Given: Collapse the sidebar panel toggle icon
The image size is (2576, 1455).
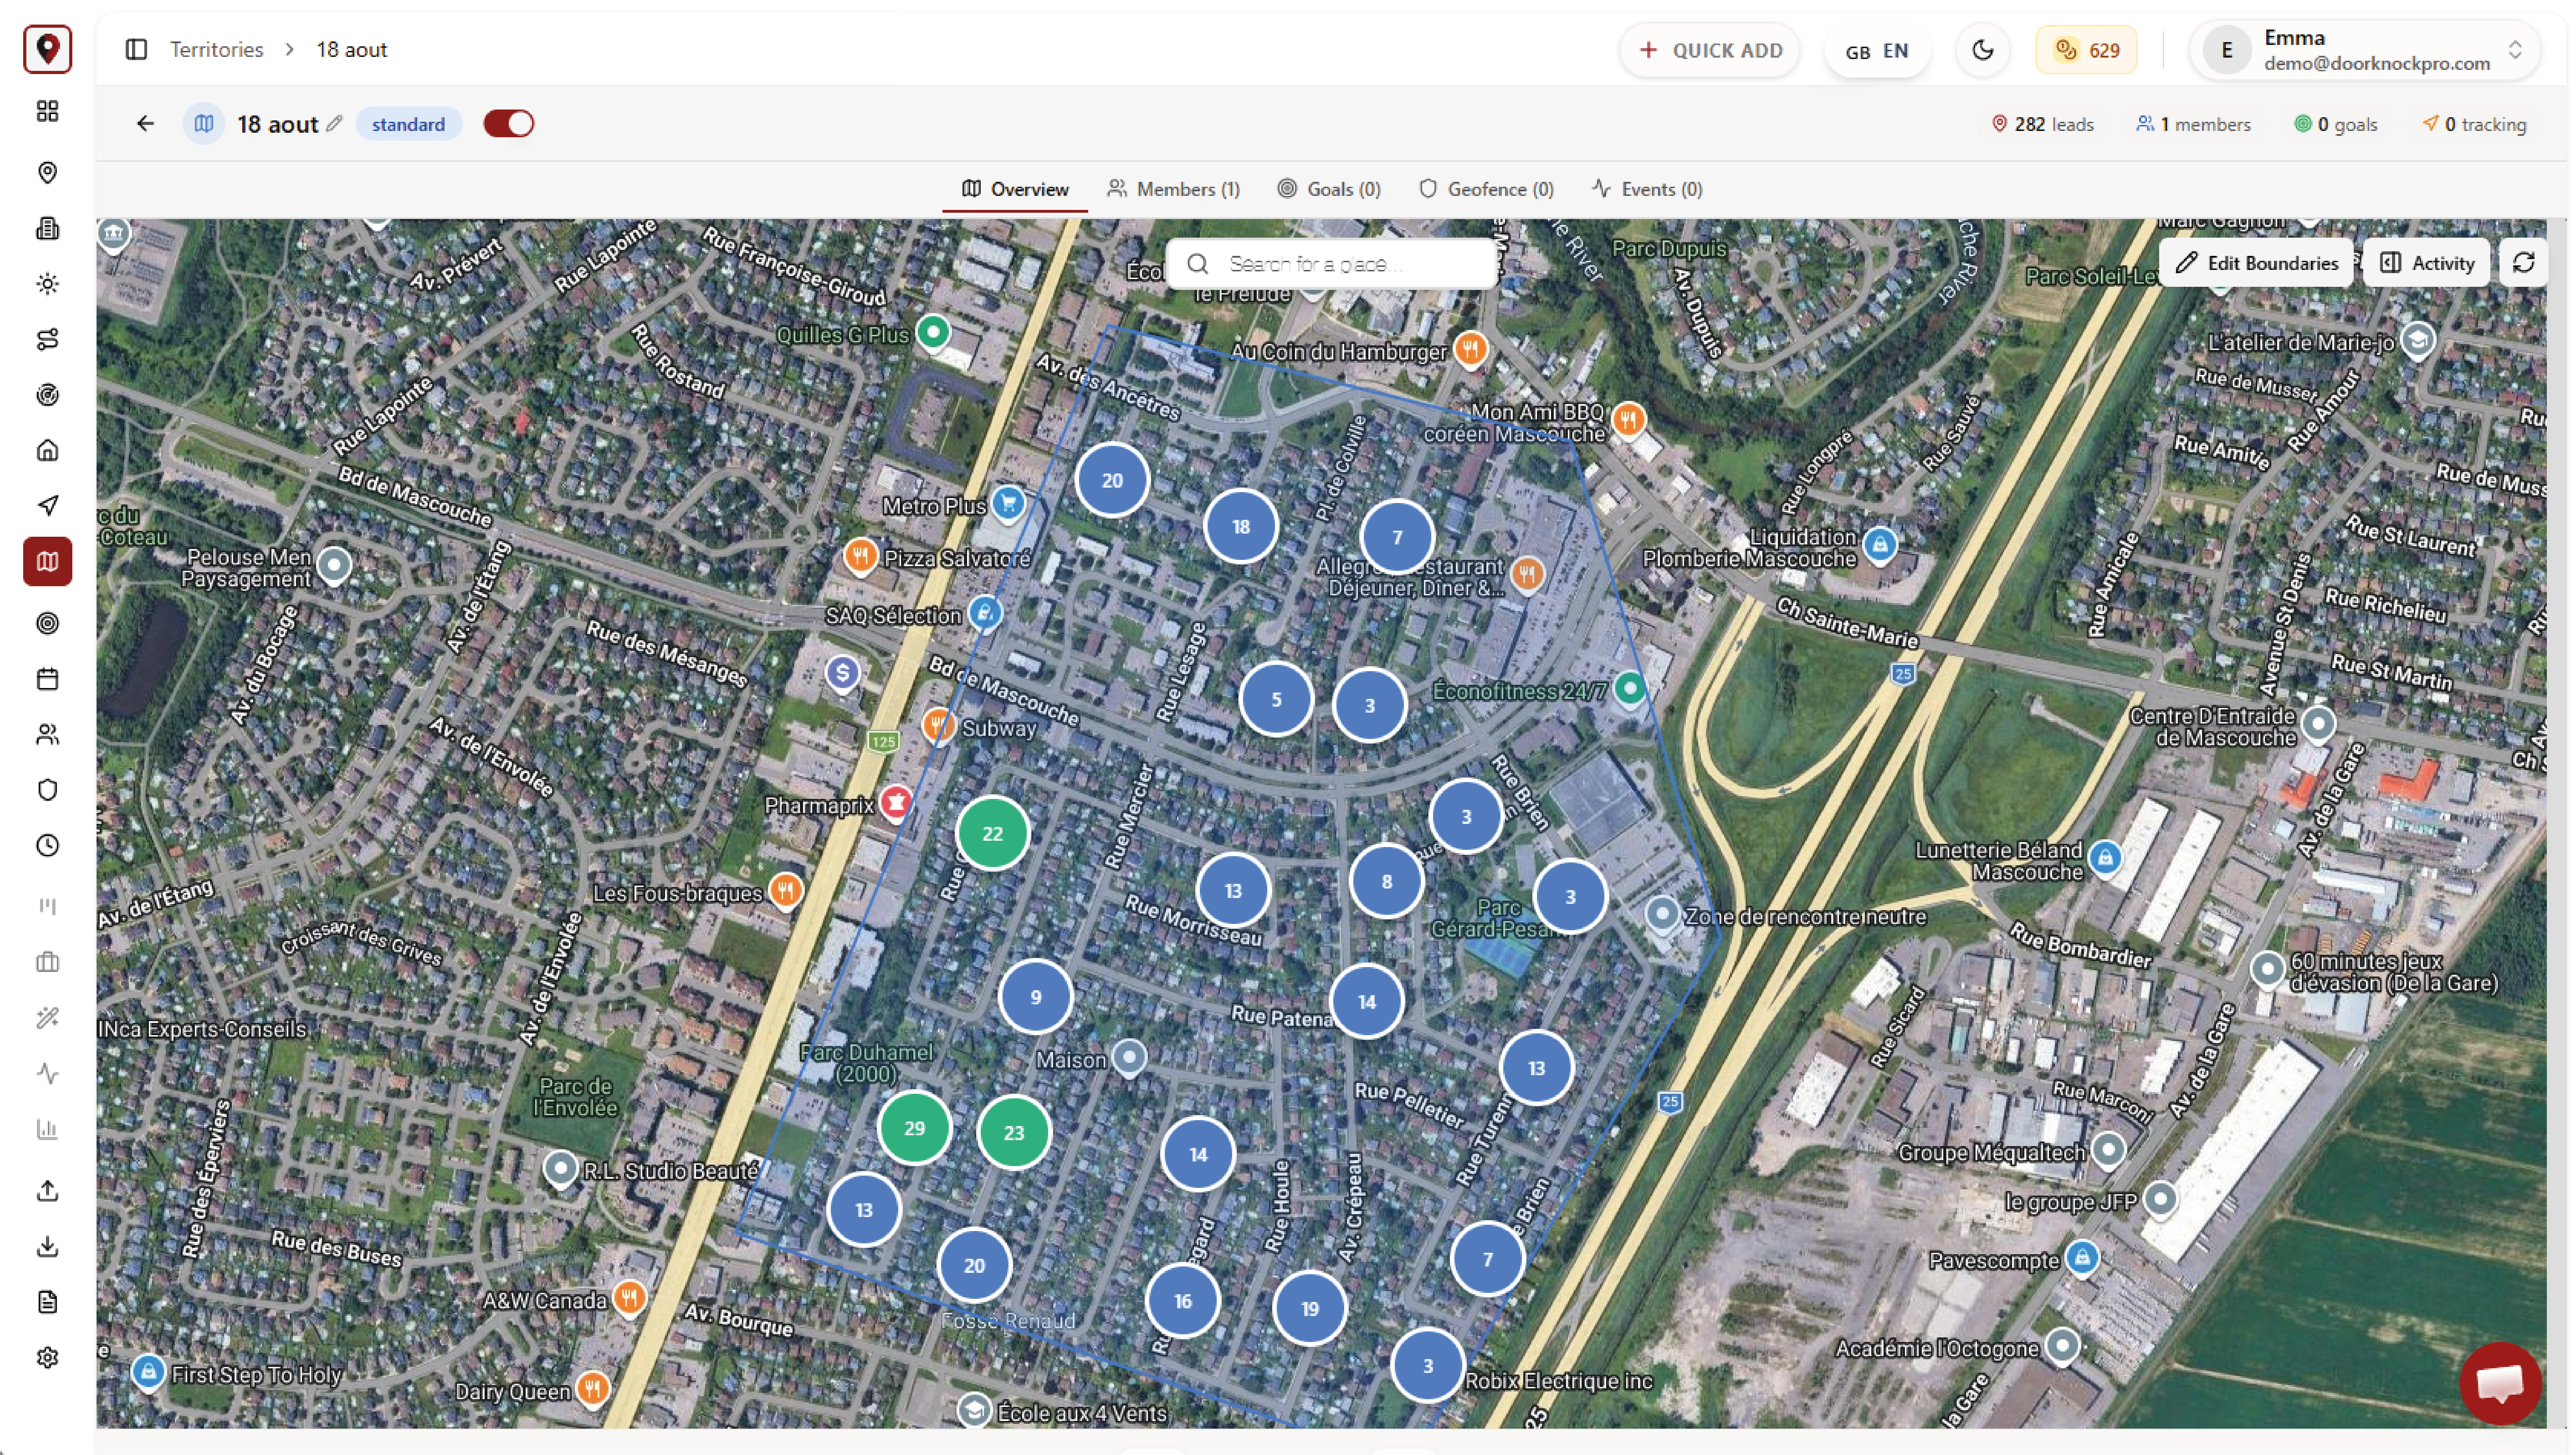Looking at the screenshot, I should [136, 50].
